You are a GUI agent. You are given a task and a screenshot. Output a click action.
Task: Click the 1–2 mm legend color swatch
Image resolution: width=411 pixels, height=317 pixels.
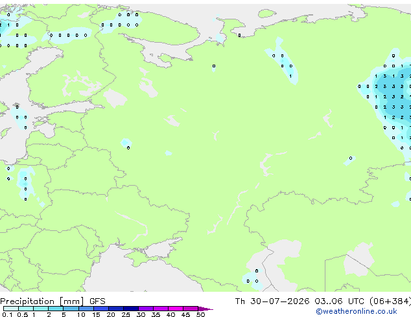41,309
